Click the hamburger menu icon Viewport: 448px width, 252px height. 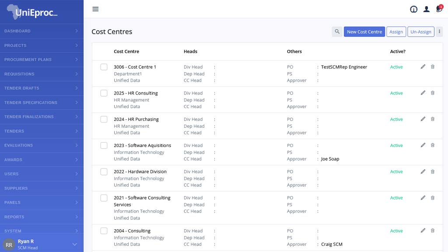[95, 9]
